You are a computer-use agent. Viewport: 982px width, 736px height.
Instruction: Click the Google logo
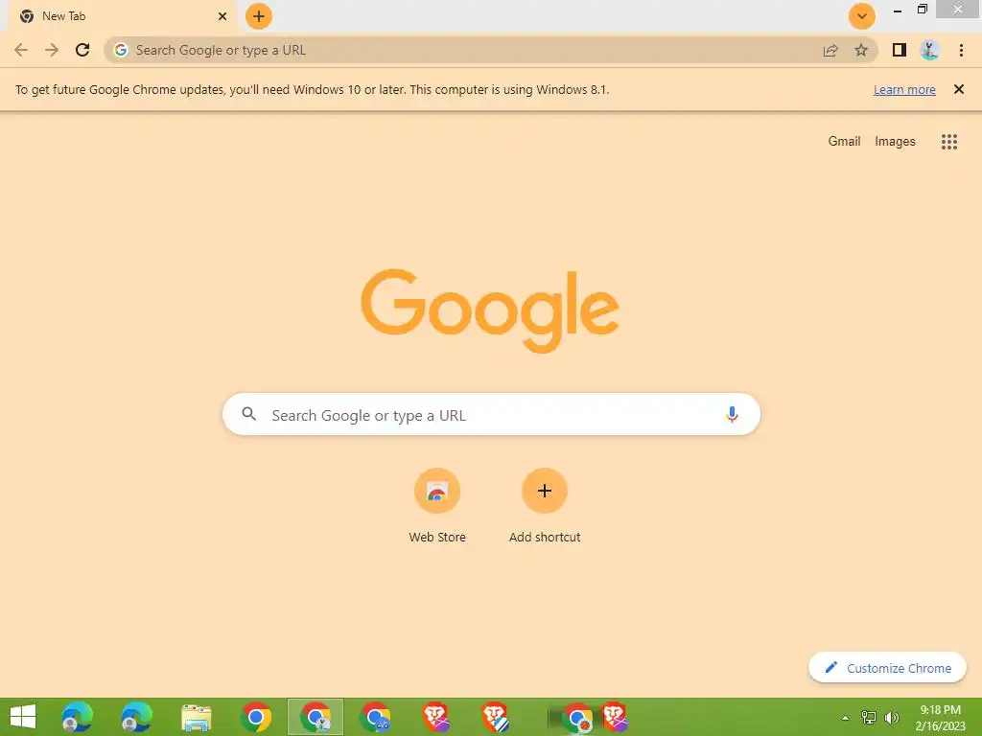pos(490,311)
